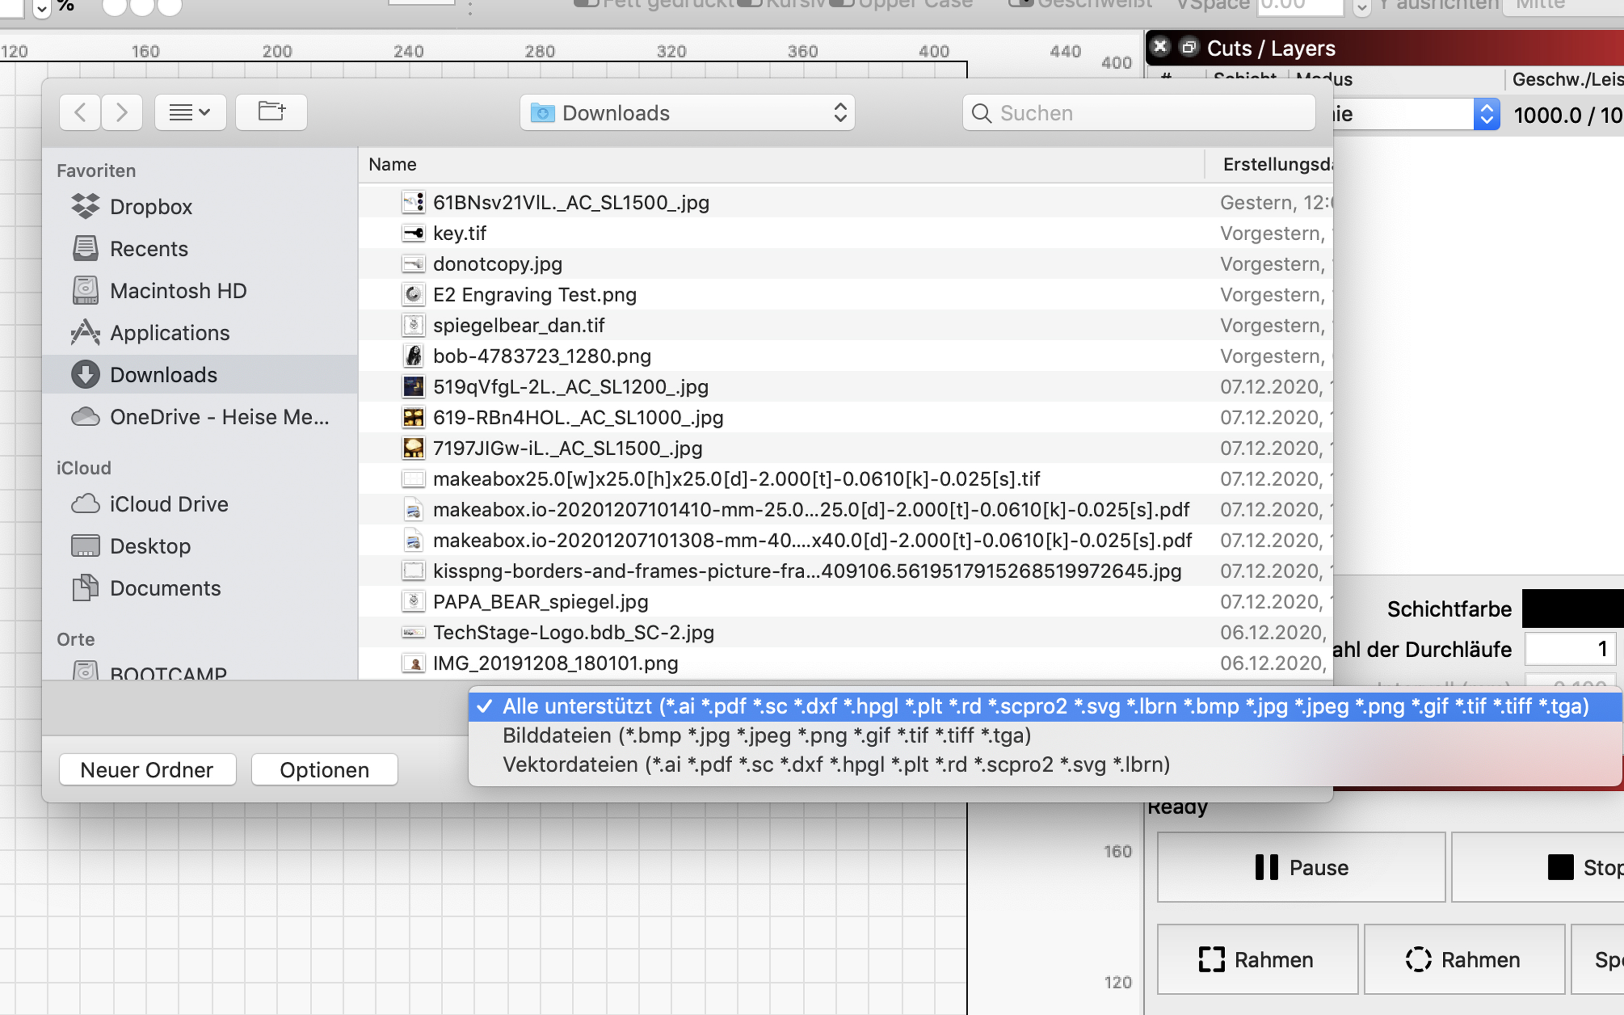Viewport: 1624px width, 1015px height.
Task: Select Macintosh HD in sidebar
Action: pos(178,290)
